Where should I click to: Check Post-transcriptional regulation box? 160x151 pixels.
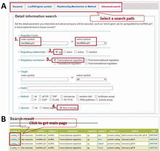86,60
